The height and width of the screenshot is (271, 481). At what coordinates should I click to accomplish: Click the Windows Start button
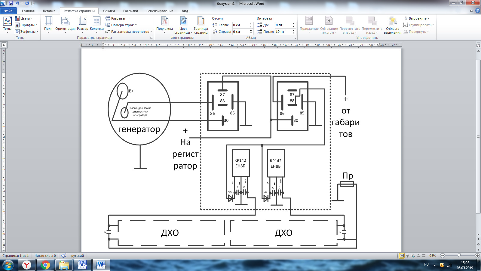click(x=8, y=265)
